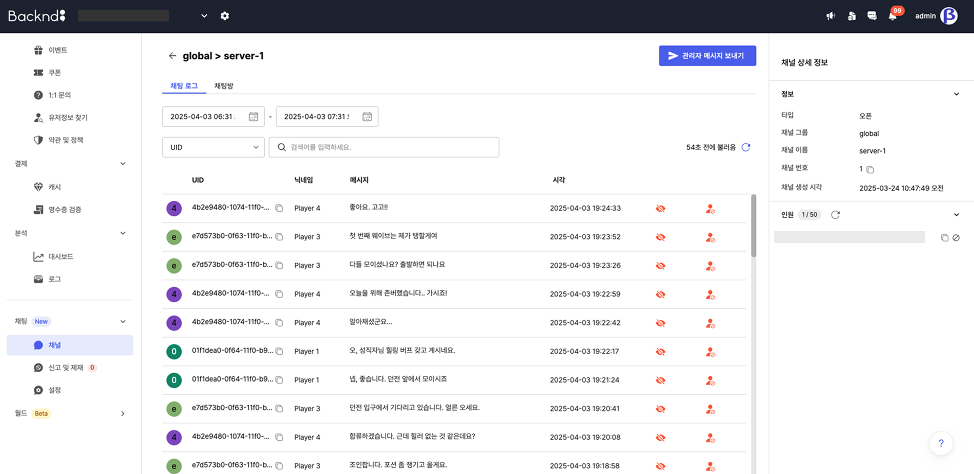Screen dimensions: 974x474
Task: Open project settings gear icon
Action: tap(225, 16)
